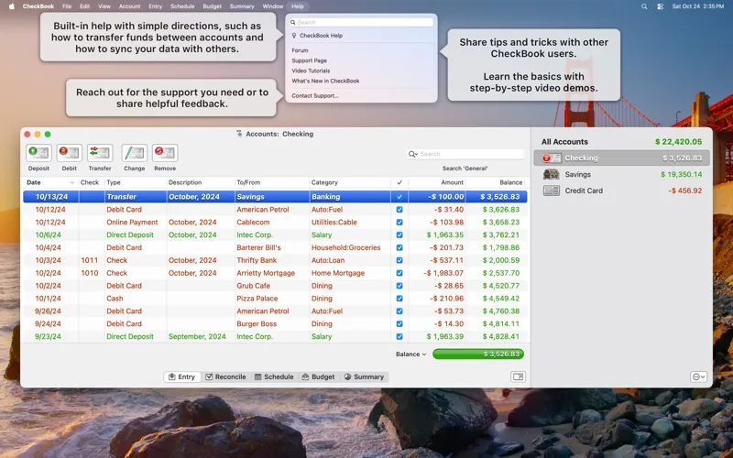This screenshot has height=458, width=733.
Task: Click the date and time in the menu bar
Action: 698,6
